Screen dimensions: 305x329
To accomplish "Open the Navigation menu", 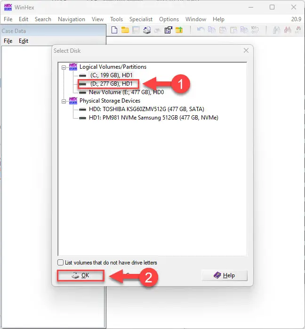I will coord(72,19).
